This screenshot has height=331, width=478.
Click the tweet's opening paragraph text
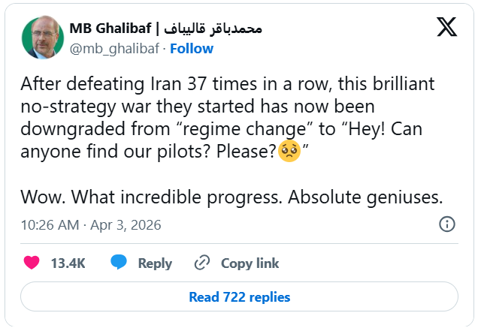tap(225, 84)
